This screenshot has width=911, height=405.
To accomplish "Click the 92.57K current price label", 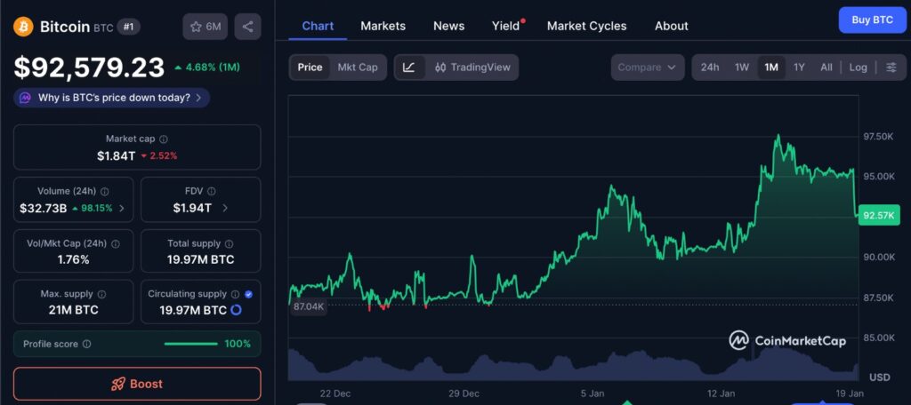I will pos(878,215).
